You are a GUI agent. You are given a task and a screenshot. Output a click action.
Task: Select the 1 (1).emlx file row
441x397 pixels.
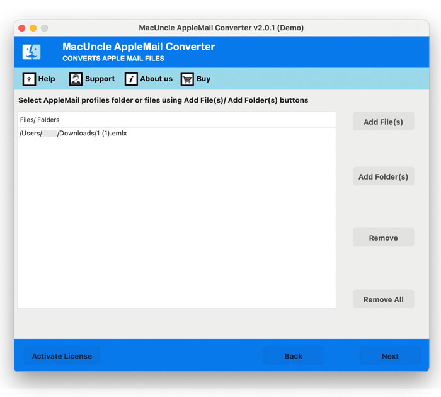pyautogui.click(x=176, y=134)
